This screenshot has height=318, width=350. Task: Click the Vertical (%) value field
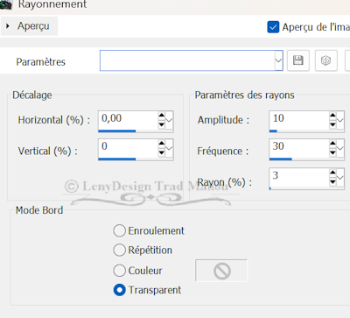click(129, 147)
